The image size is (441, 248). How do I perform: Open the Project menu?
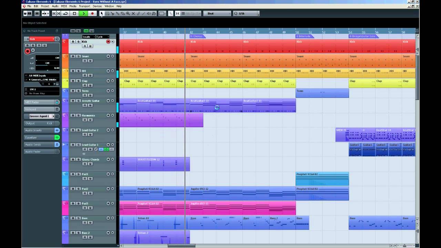point(45,6)
